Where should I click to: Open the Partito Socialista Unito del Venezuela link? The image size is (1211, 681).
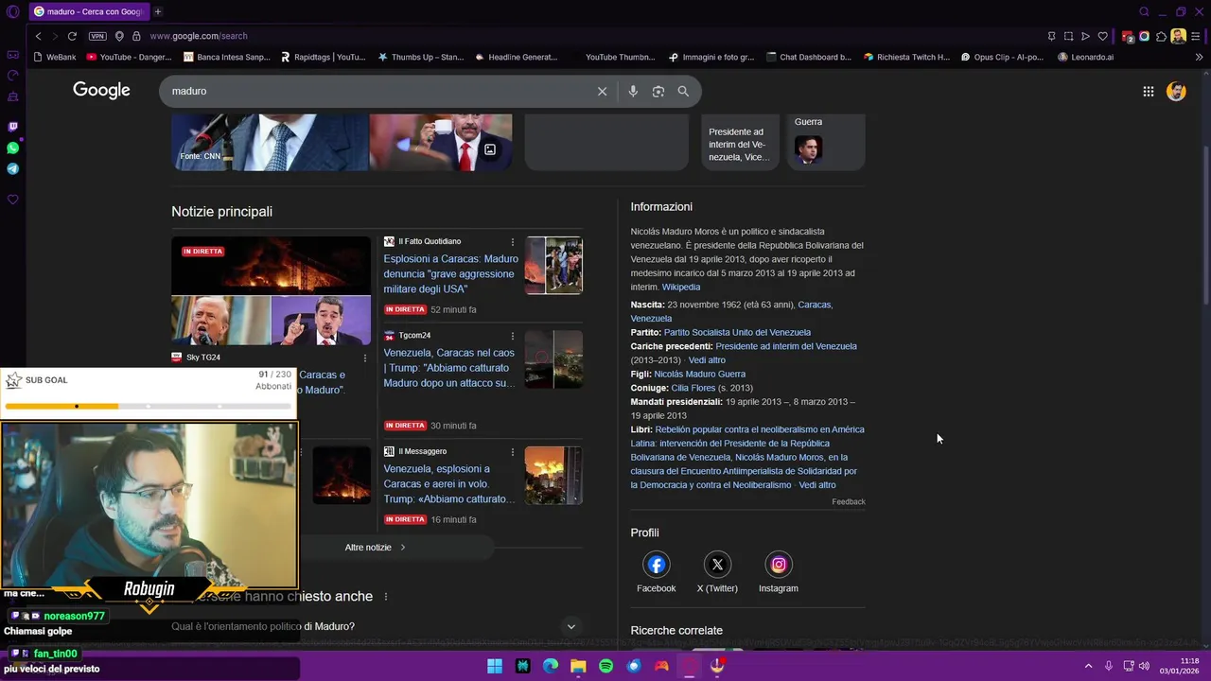(x=737, y=332)
